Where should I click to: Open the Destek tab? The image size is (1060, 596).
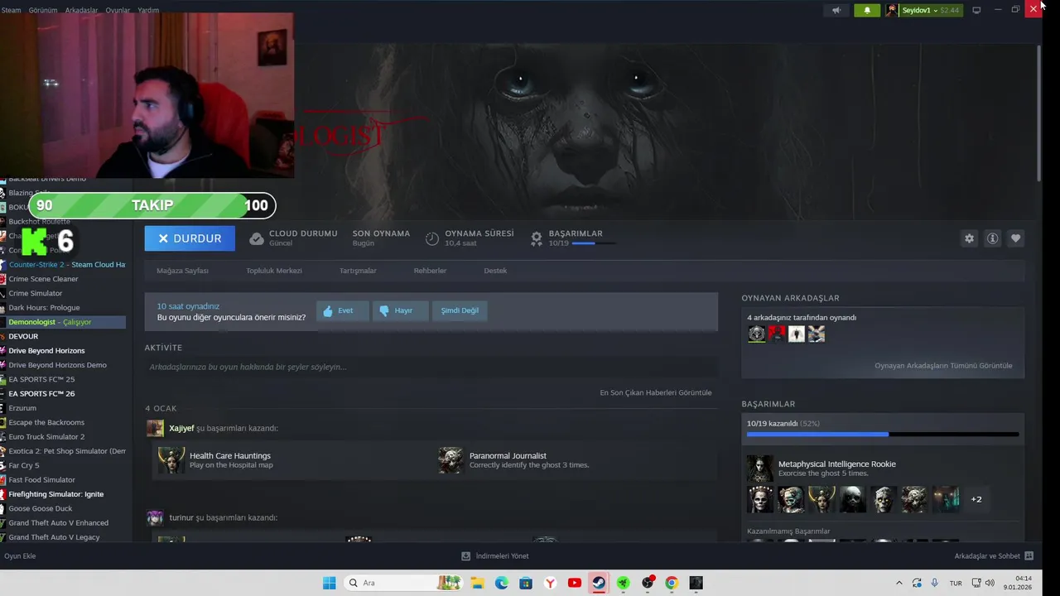click(495, 271)
